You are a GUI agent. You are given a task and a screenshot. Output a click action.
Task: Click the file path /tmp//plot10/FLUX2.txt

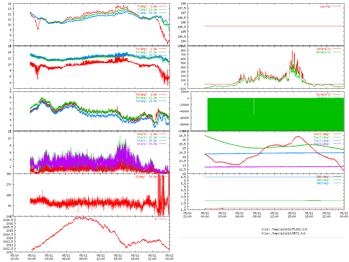pos(289,229)
